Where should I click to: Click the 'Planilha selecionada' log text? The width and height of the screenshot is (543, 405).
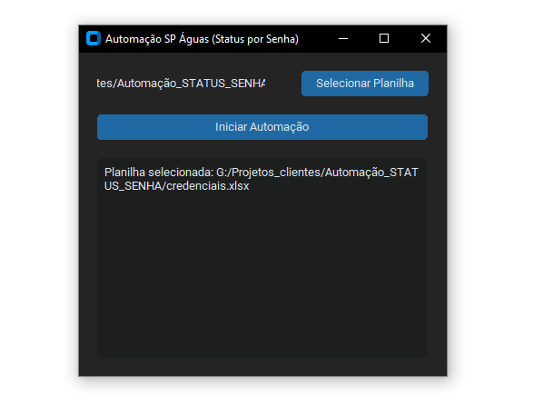[262, 179]
